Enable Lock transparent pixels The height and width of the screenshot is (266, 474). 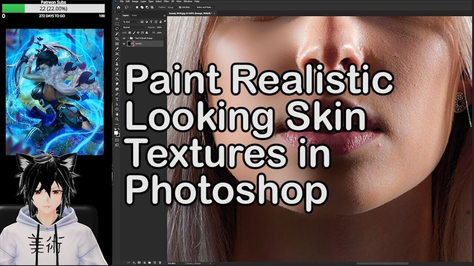(x=130, y=33)
